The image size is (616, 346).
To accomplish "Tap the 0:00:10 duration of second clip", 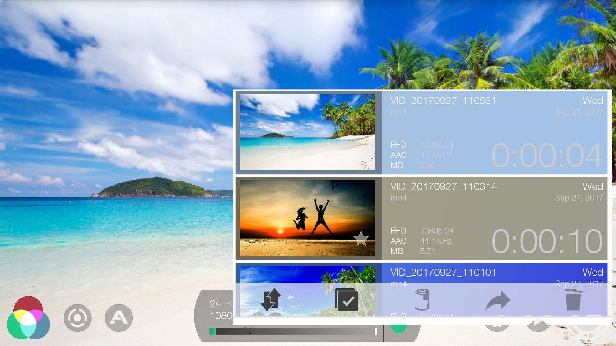I will pyautogui.click(x=547, y=241).
